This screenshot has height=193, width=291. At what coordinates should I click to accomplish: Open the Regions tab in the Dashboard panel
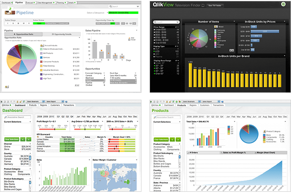point(43,105)
